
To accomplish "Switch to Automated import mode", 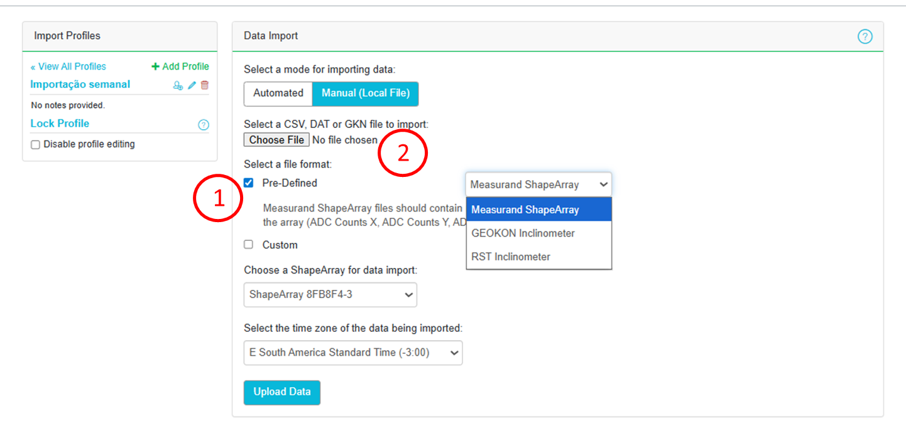I will tap(278, 93).
